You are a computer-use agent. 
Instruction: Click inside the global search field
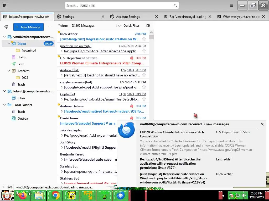point(122,5)
